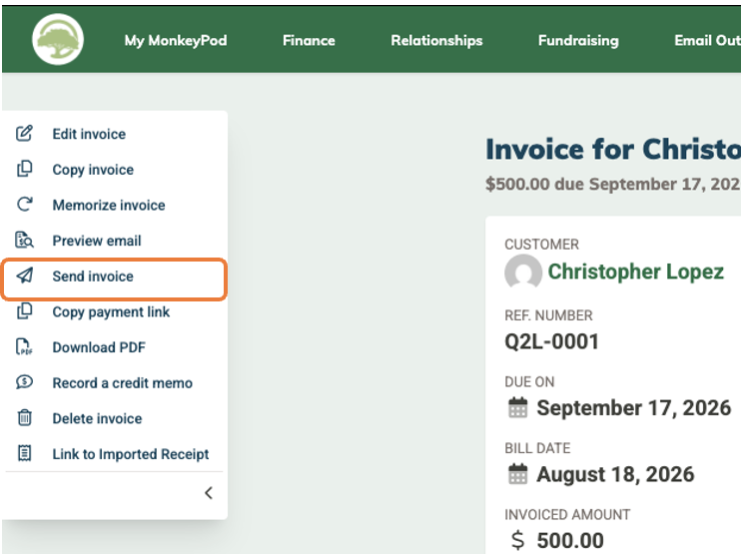Click the MonkeyPod tree logo
Image resolution: width=747 pixels, height=555 pixels.
[58, 40]
